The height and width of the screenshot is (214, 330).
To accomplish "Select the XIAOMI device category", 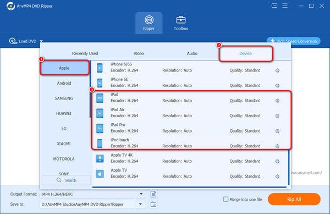I will [x=64, y=144].
